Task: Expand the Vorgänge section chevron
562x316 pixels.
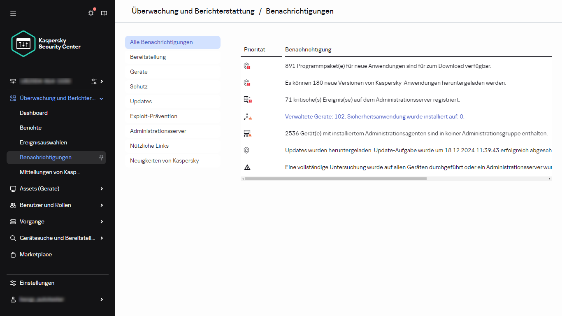Action: [101, 221]
